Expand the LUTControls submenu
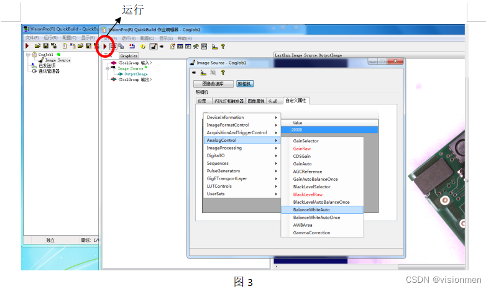This screenshot has height=289, width=491. coord(242,186)
